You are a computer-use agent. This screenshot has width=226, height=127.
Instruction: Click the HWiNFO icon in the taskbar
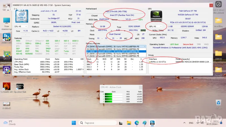(x=152, y=123)
